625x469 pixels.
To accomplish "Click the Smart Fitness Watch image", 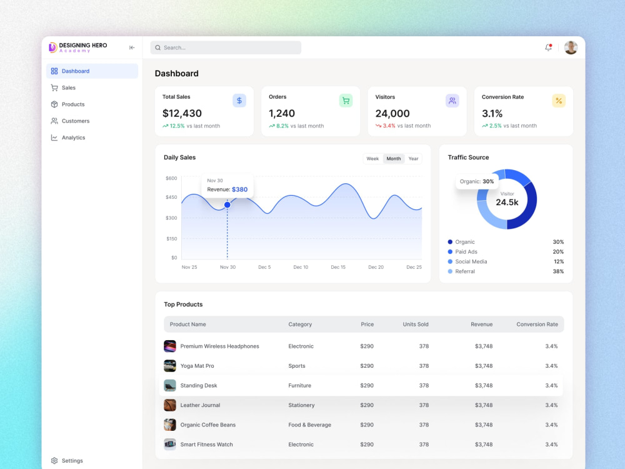I will pos(170,444).
